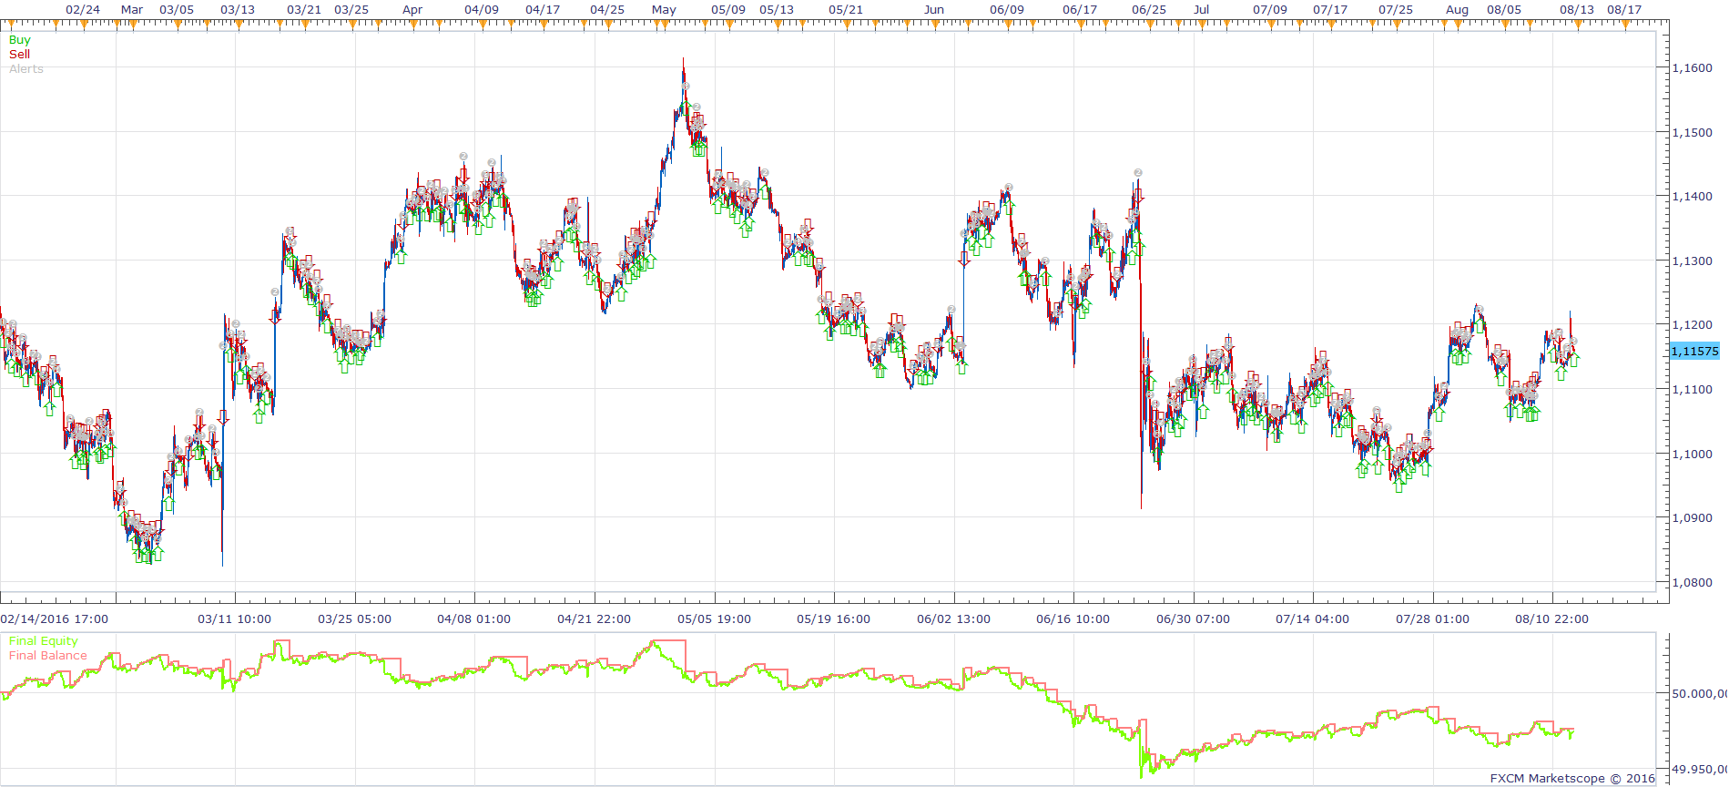The image size is (1729, 787).
Task: Click the 08/10 22:00 time label
Action: [1551, 619]
